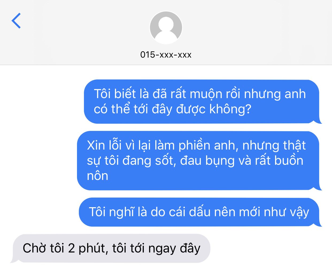The image size is (332, 269).
Task: Open contact details for 015-xxx-xxx
Action: point(166,55)
